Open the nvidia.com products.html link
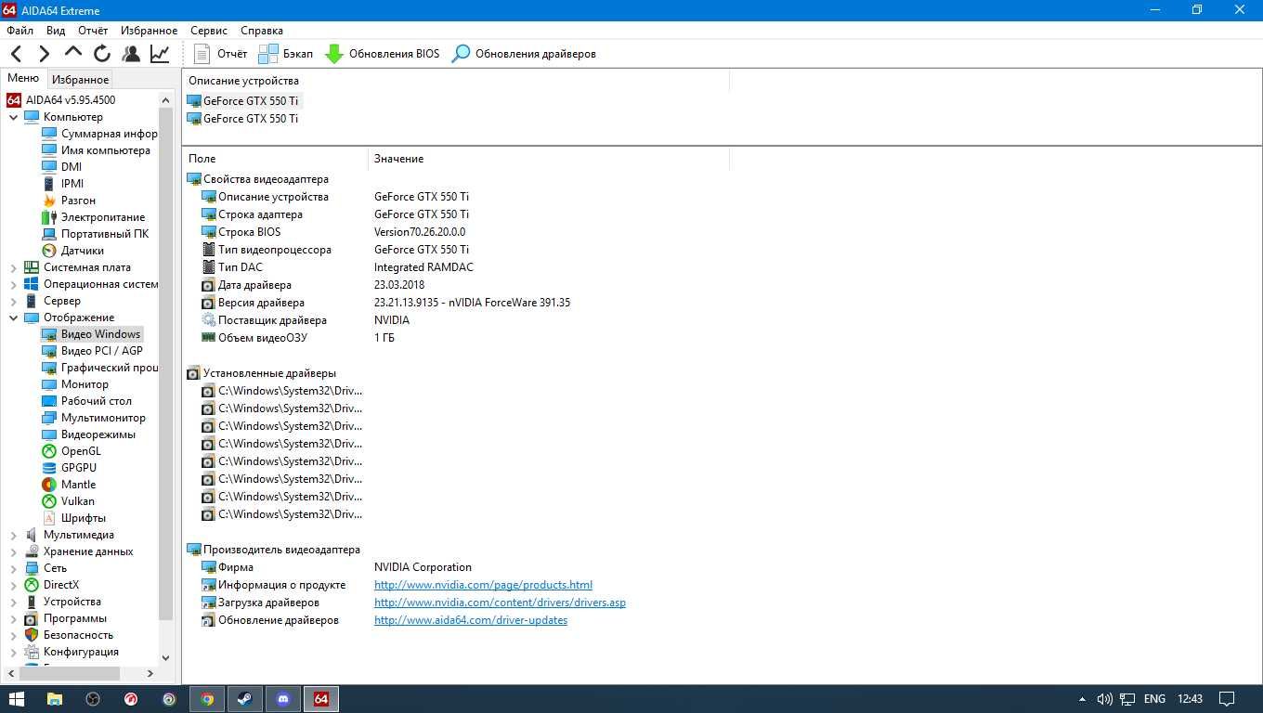This screenshot has width=1263, height=713. click(483, 585)
